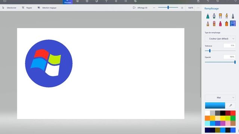Click the vertical canvas scrollbar
The width and height of the screenshot is (239, 134).
pos(201,73)
